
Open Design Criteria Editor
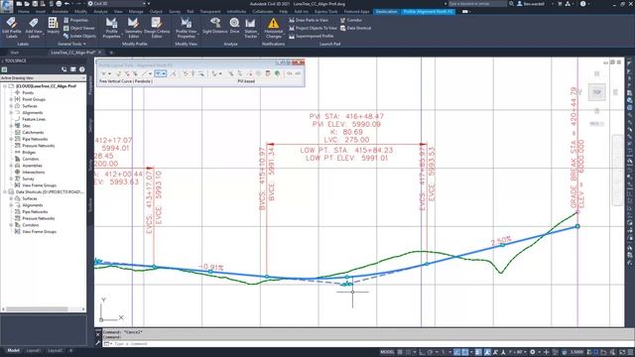pos(157,28)
